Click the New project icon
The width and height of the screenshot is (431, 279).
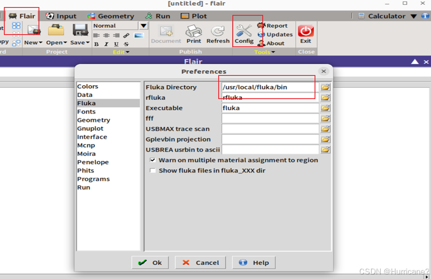click(34, 30)
